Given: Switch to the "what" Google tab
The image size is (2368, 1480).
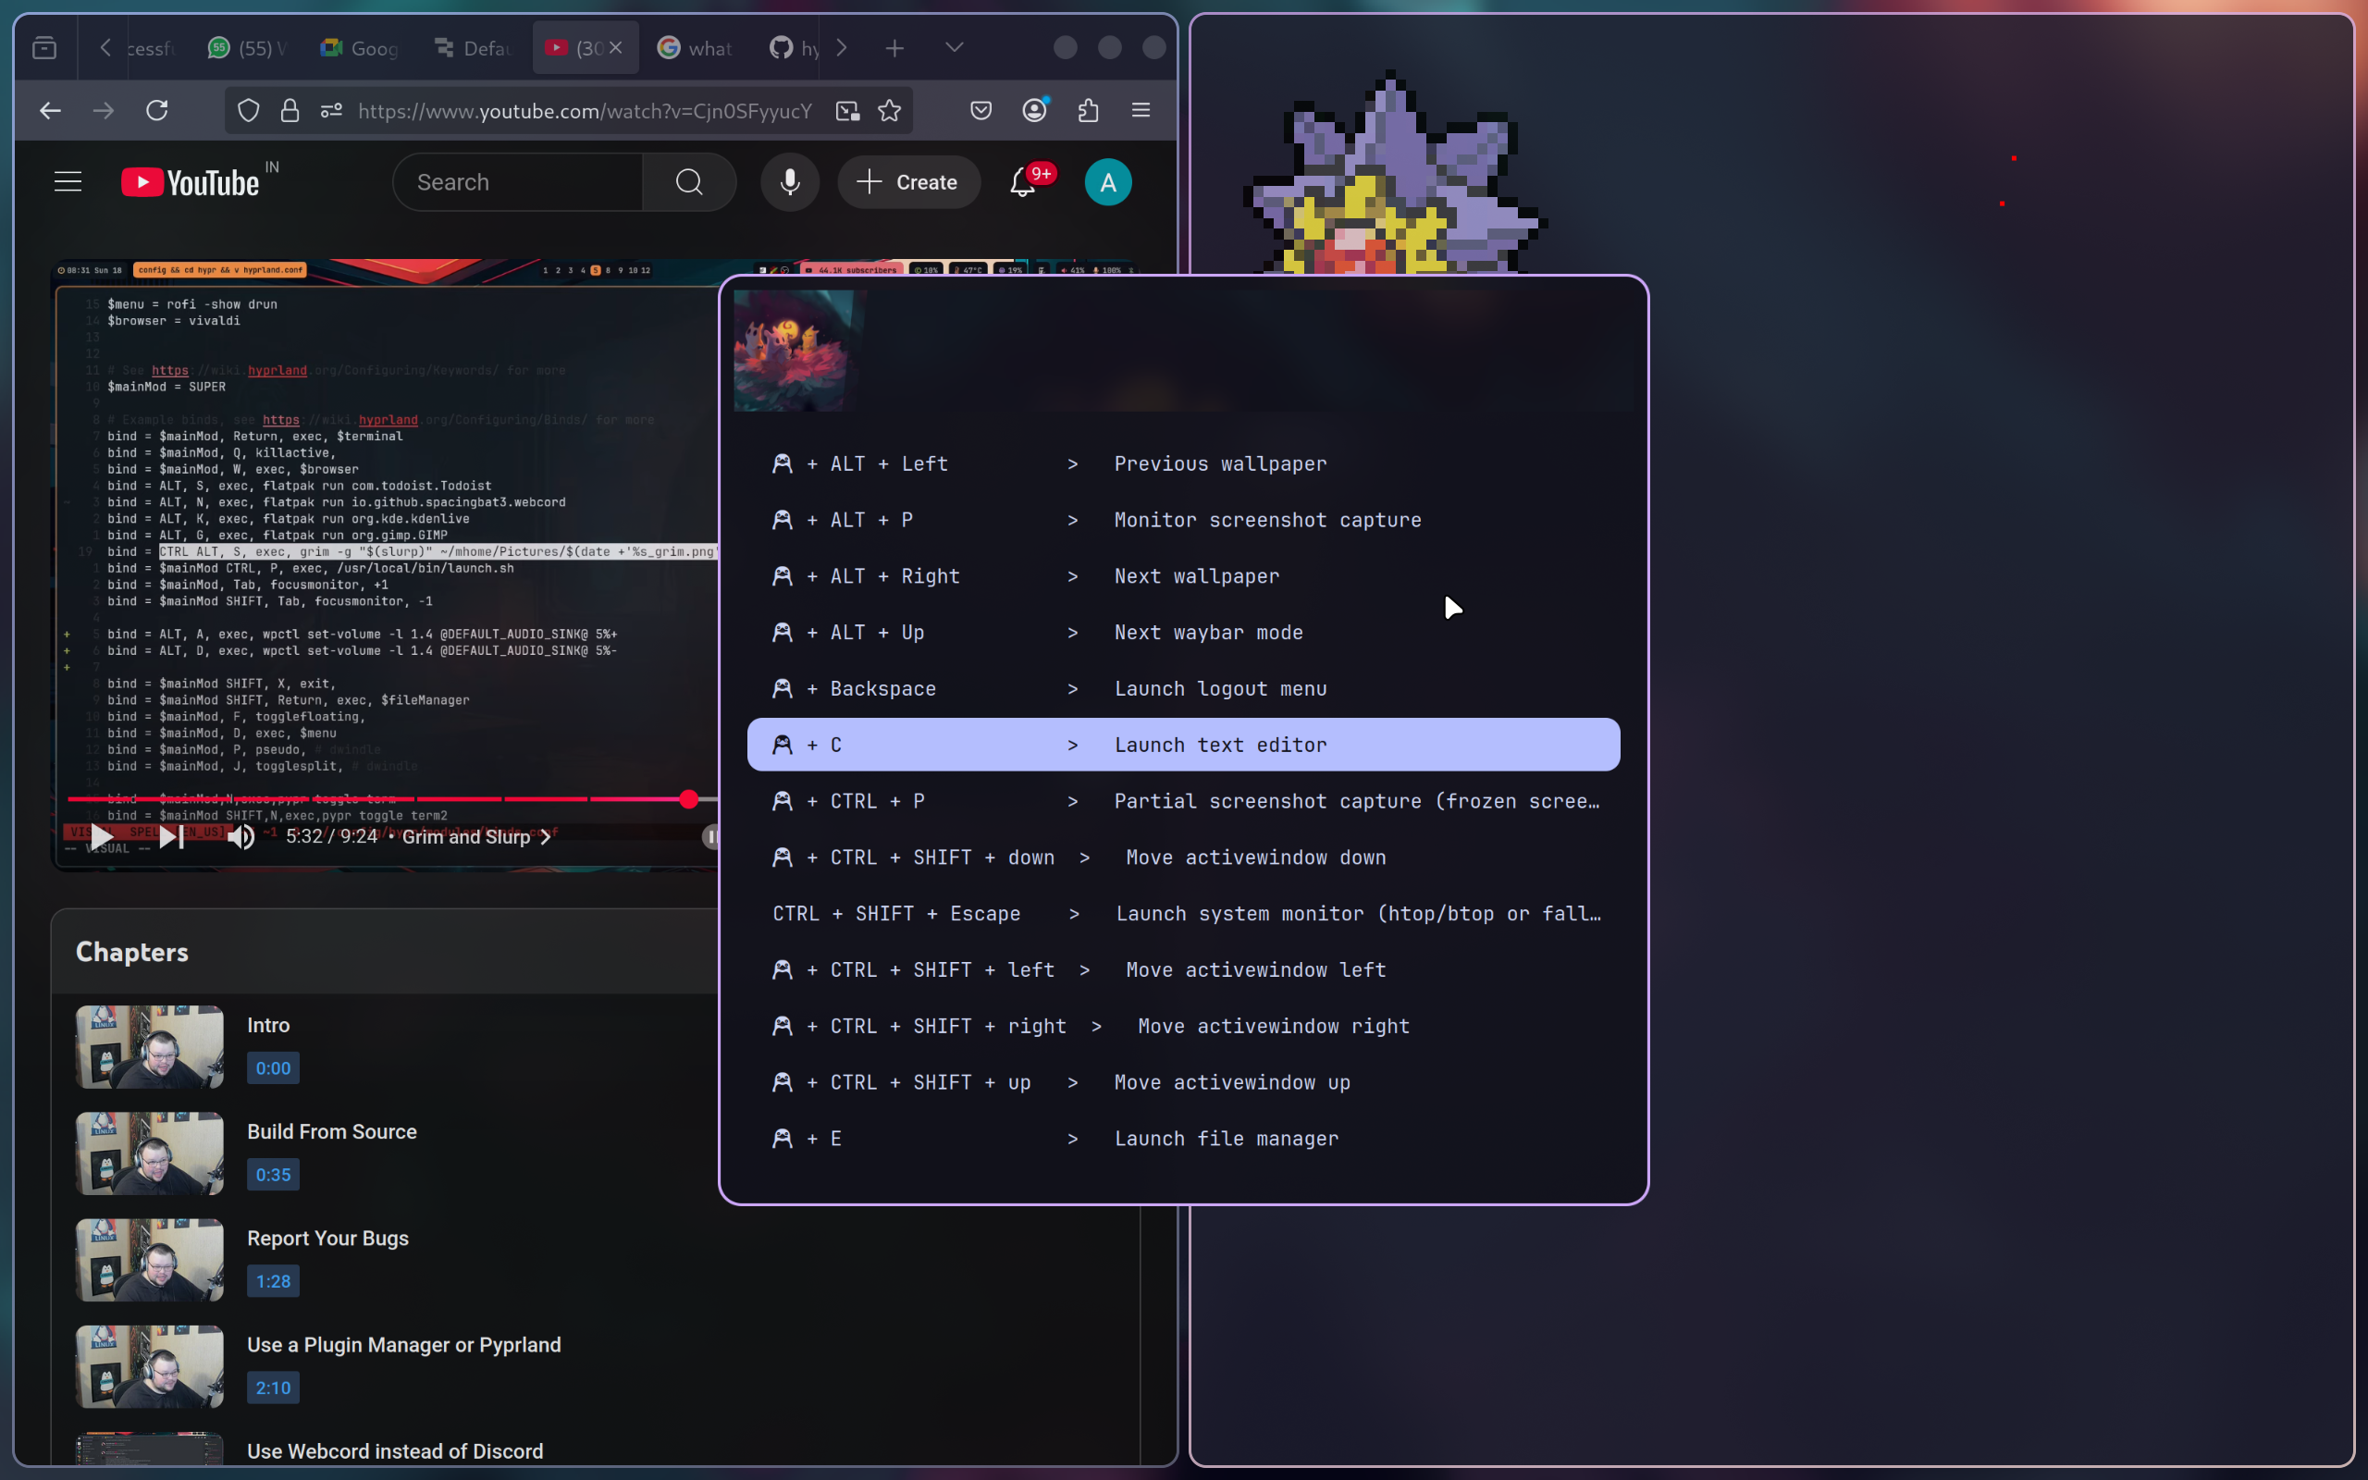Looking at the screenshot, I should click(x=695, y=48).
